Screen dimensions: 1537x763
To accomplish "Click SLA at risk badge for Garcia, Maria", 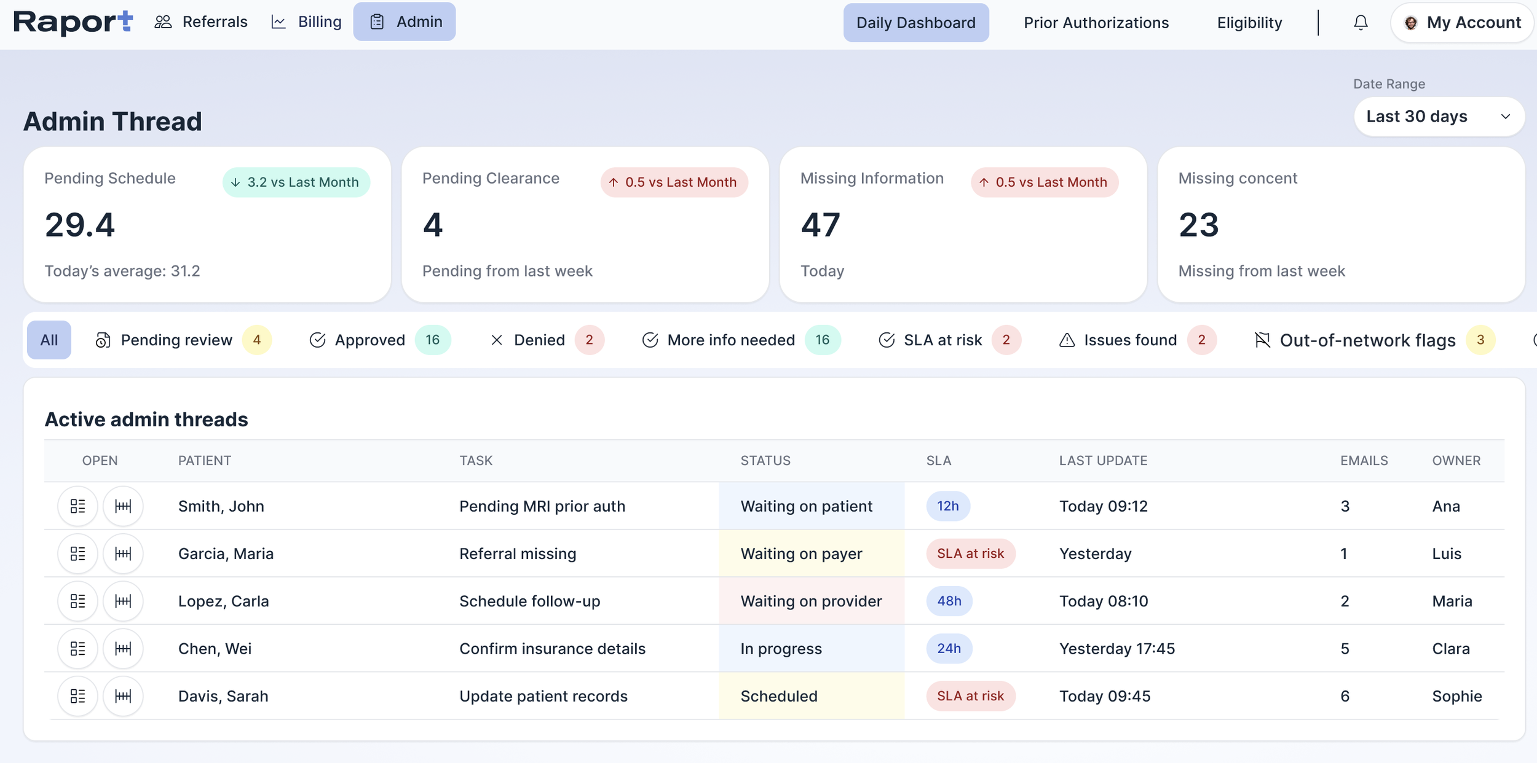I will [970, 554].
